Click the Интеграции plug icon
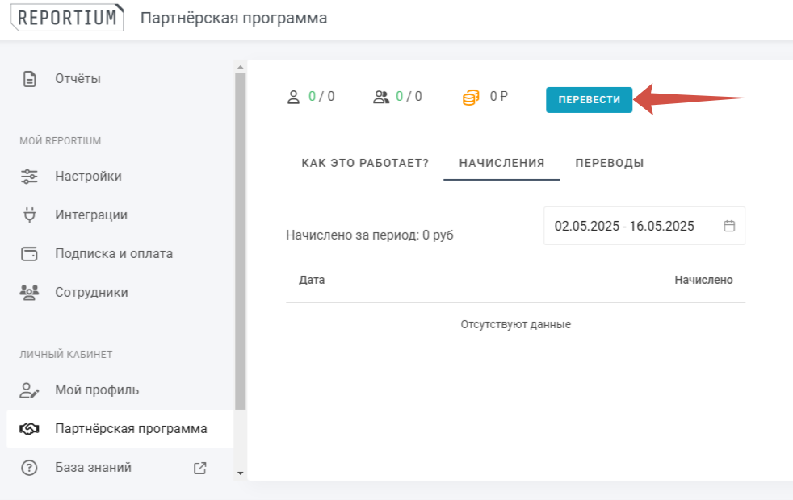The width and height of the screenshot is (793, 500). [x=30, y=215]
